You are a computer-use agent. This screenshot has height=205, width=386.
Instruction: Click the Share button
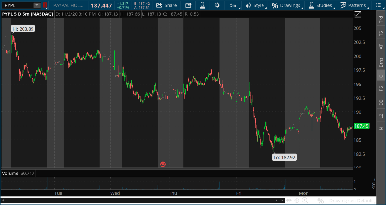click(x=166, y=5)
